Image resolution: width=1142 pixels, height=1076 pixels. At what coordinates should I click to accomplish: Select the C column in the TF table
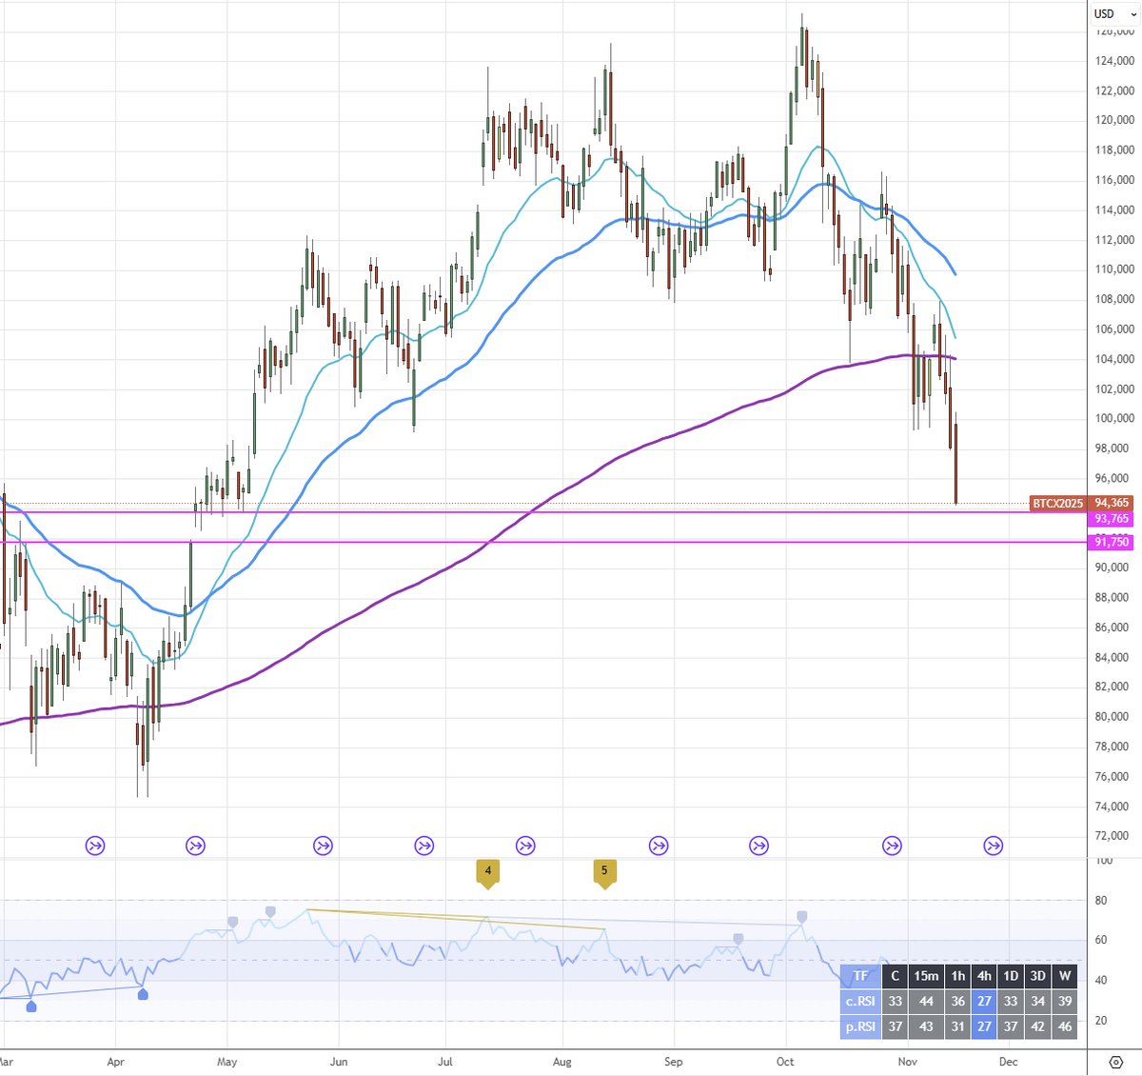click(894, 976)
